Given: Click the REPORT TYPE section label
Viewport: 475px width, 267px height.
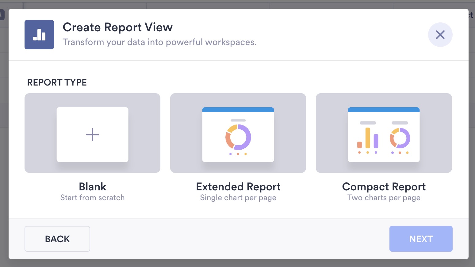Looking at the screenshot, I should (x=57, y=82).
